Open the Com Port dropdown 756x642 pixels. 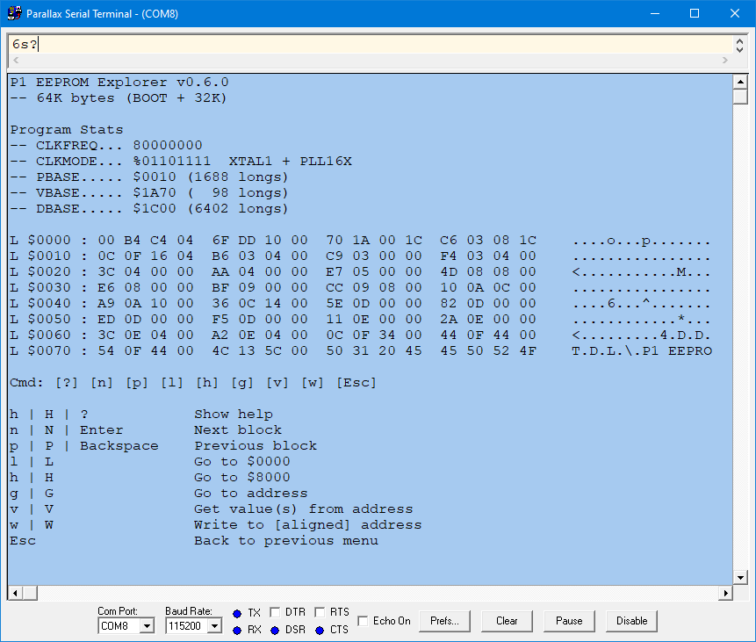[x=147, y=626]
